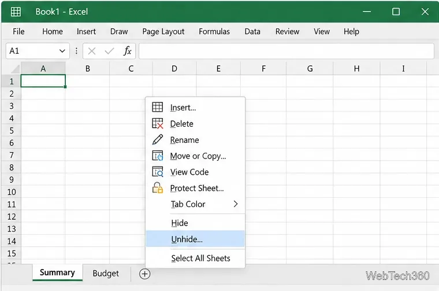Image resolution: width=439 pixels, height=291 pixels.
Task: Click the Name Box showing A1
Action: [x=38, y=51]
